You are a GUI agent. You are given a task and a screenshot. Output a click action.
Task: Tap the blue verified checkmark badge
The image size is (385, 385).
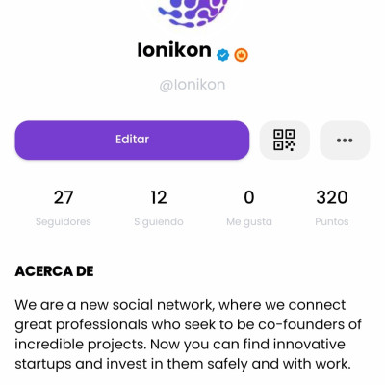[x=223, y=55]
